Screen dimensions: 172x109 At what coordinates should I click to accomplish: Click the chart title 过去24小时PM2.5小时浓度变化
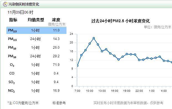(x=120, y=21)
